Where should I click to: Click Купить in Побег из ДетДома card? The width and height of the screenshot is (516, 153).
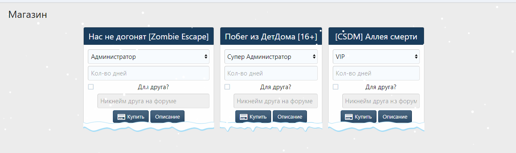pos(253,117)
